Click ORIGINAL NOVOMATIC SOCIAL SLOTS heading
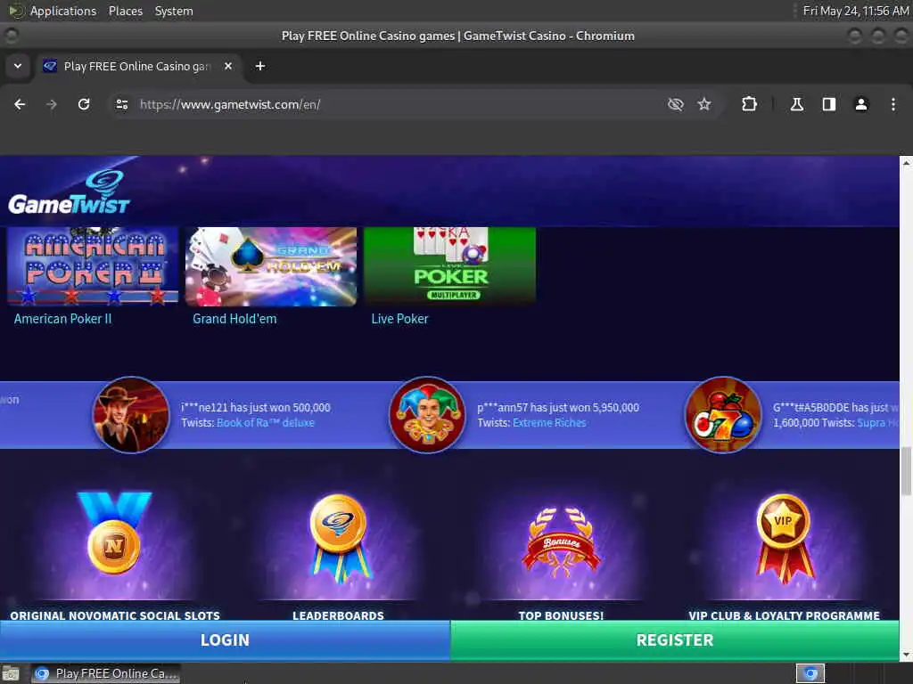 point(115,615)
